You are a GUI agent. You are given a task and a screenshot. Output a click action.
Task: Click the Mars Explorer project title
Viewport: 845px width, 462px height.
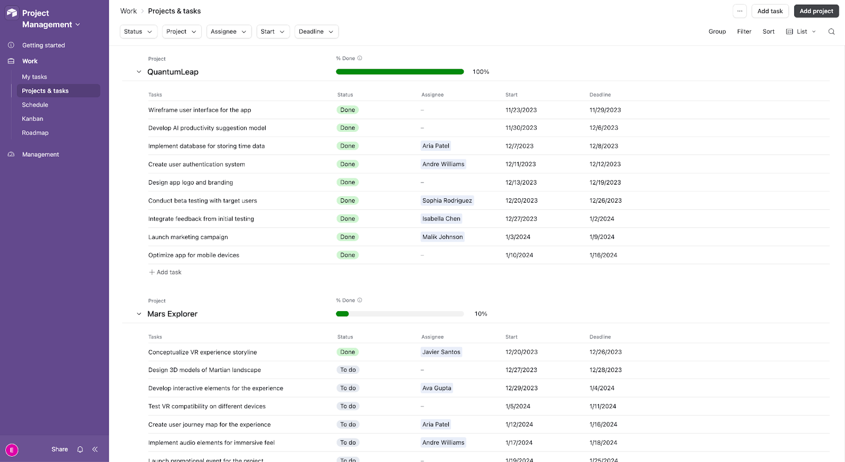click(x=172, y=314)
